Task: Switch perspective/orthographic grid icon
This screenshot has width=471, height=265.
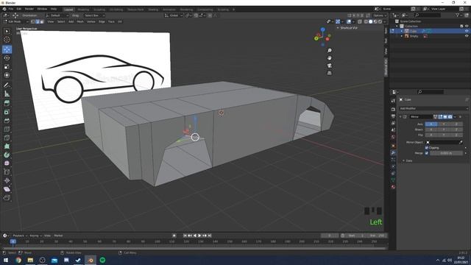Action: tap(330, 73)
